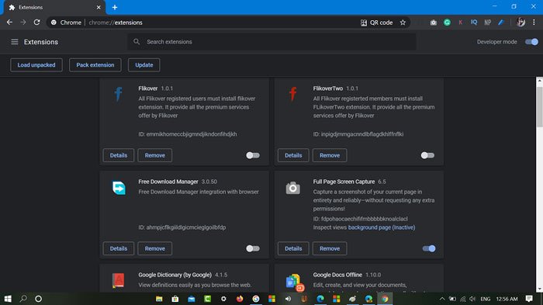
Task: Enable the FlikoverTwo extension
Action: point(427,155)
